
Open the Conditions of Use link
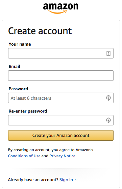point(24,156)
